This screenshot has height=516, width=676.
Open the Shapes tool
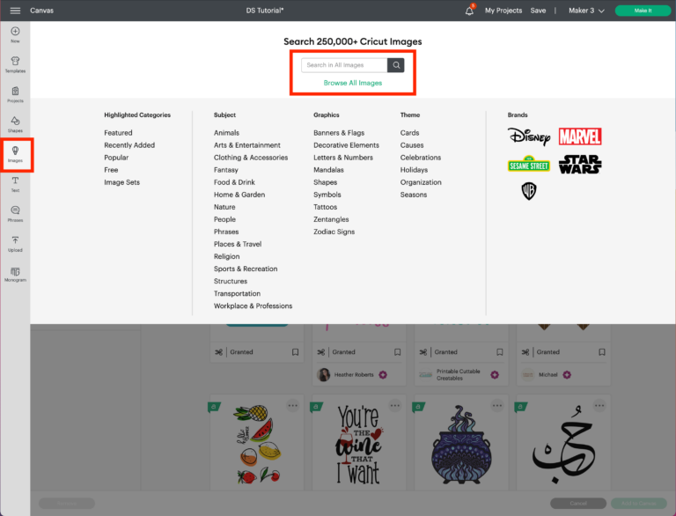click(x=15, y=122)
